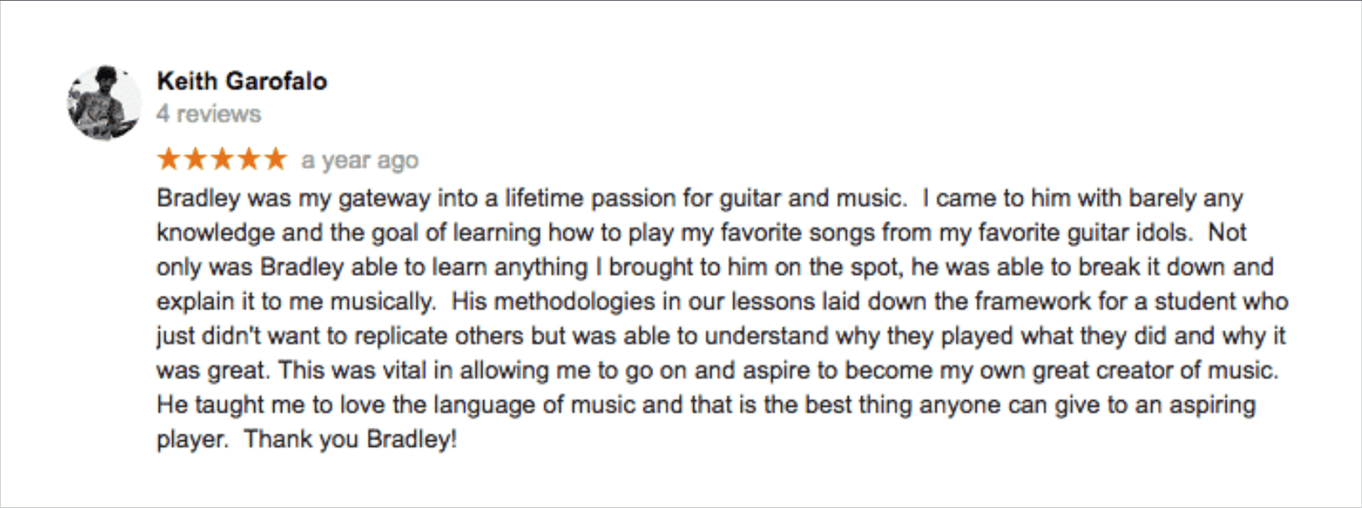Click the "Thank you Bradley!" closing text

pyautogui.click(x=350, y=440)
